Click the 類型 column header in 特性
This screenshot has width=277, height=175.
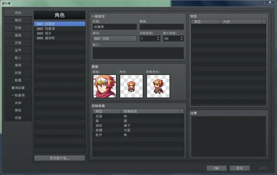(206, 22)
